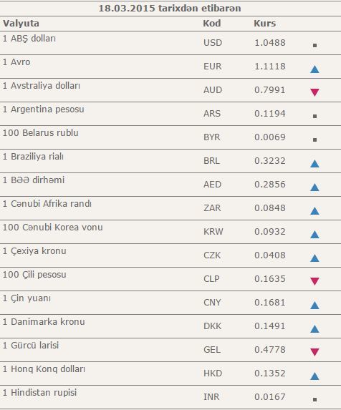Click the unchanged square marker for USD
Viewport: 341px width, 410px height.
click(x=314, y=46)
